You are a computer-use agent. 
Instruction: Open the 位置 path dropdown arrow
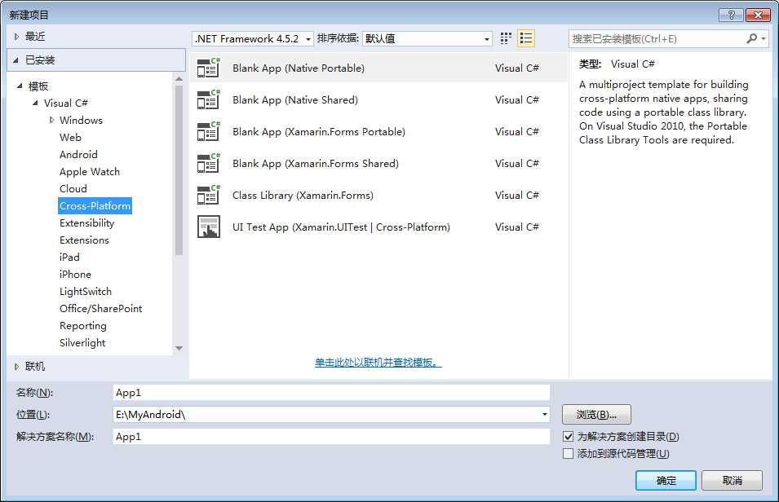[545, 414]
